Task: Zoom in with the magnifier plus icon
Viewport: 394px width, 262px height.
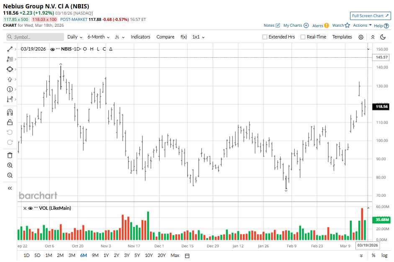Action: tap(10, 165)
